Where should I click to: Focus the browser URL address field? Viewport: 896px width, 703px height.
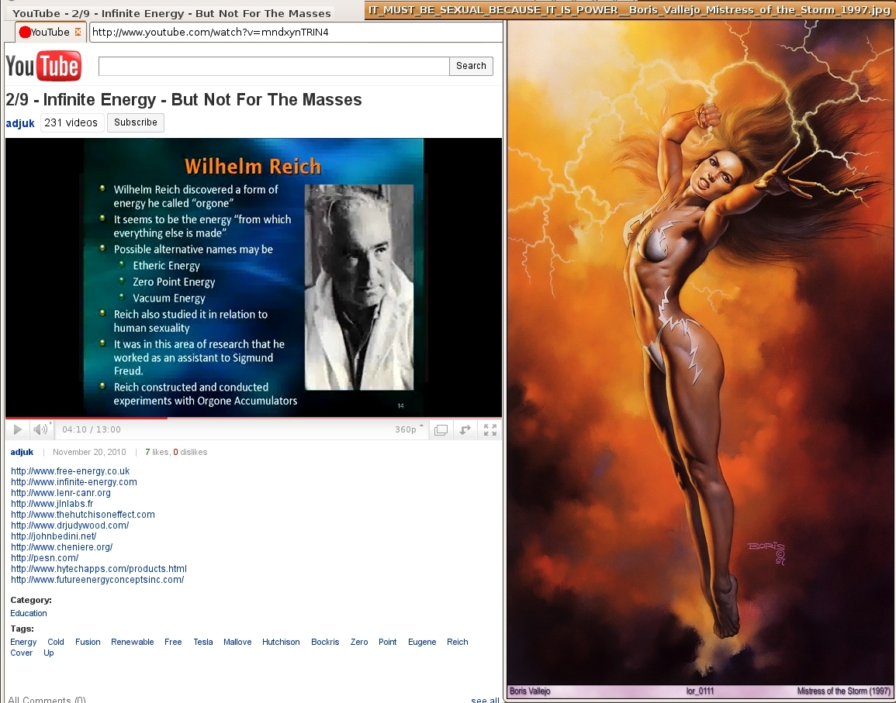coord(296,32)
